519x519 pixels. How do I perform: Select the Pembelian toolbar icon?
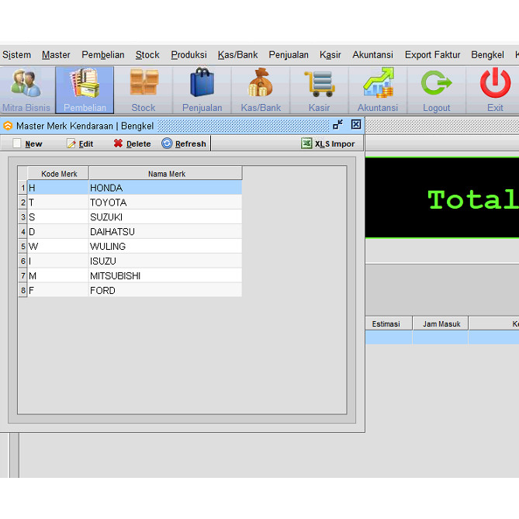(x=85, y=90)
